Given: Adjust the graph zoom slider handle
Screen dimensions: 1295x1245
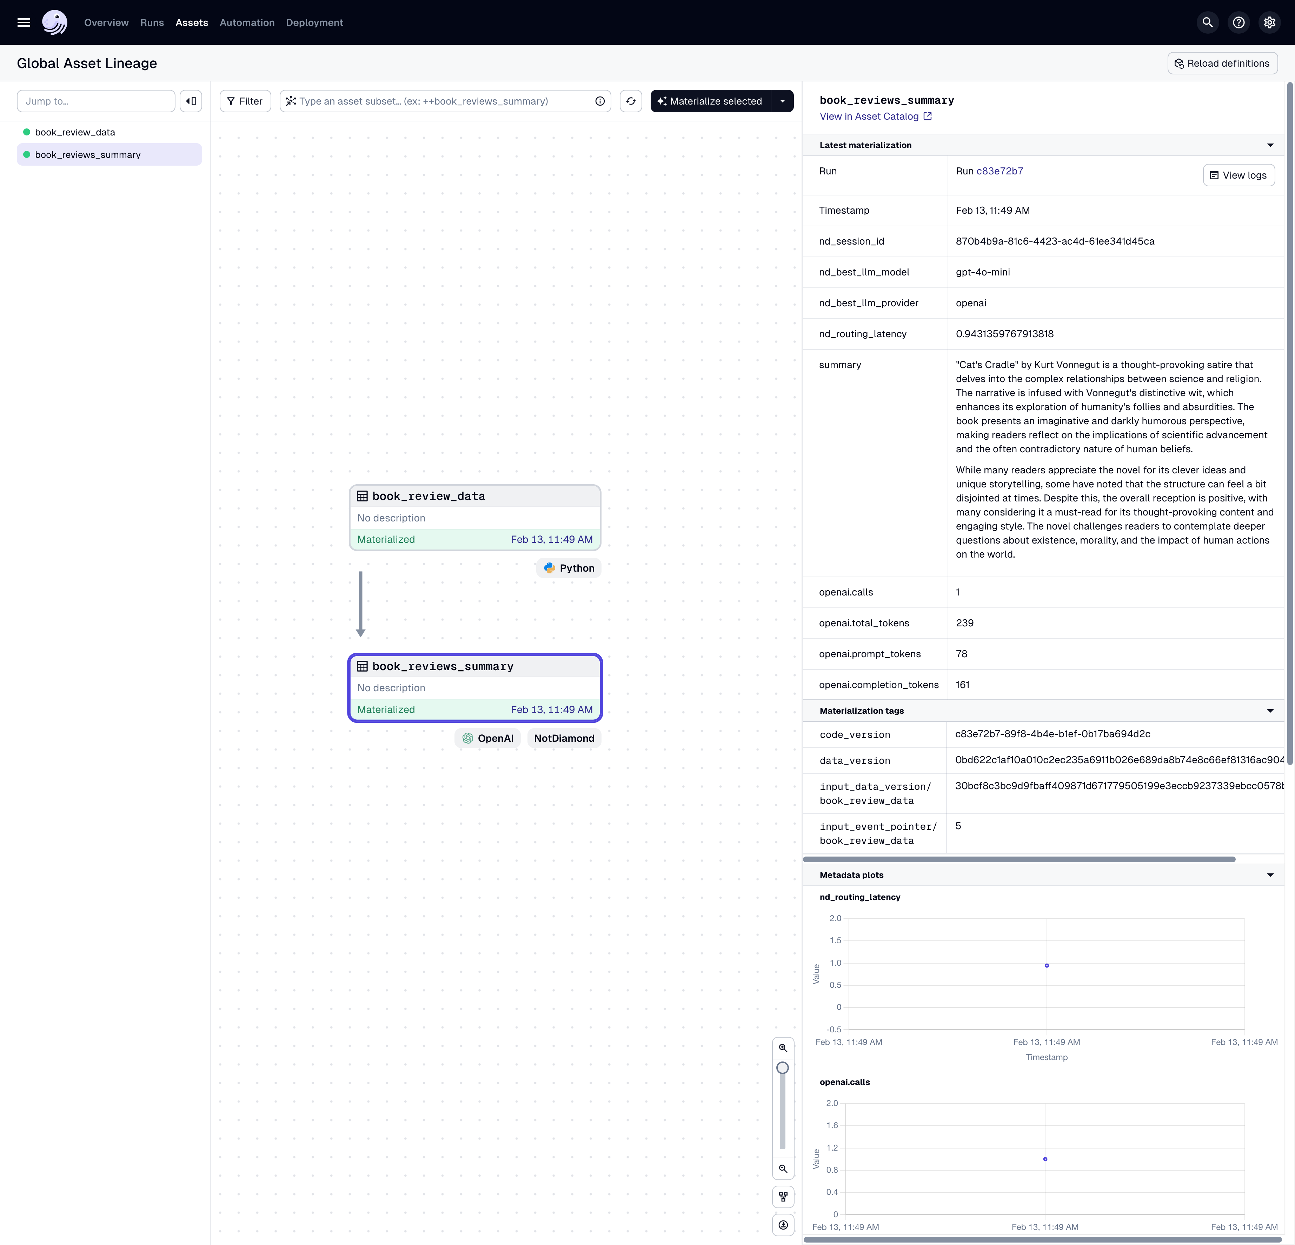Looking at the screenshot, I should point(782,1067).
